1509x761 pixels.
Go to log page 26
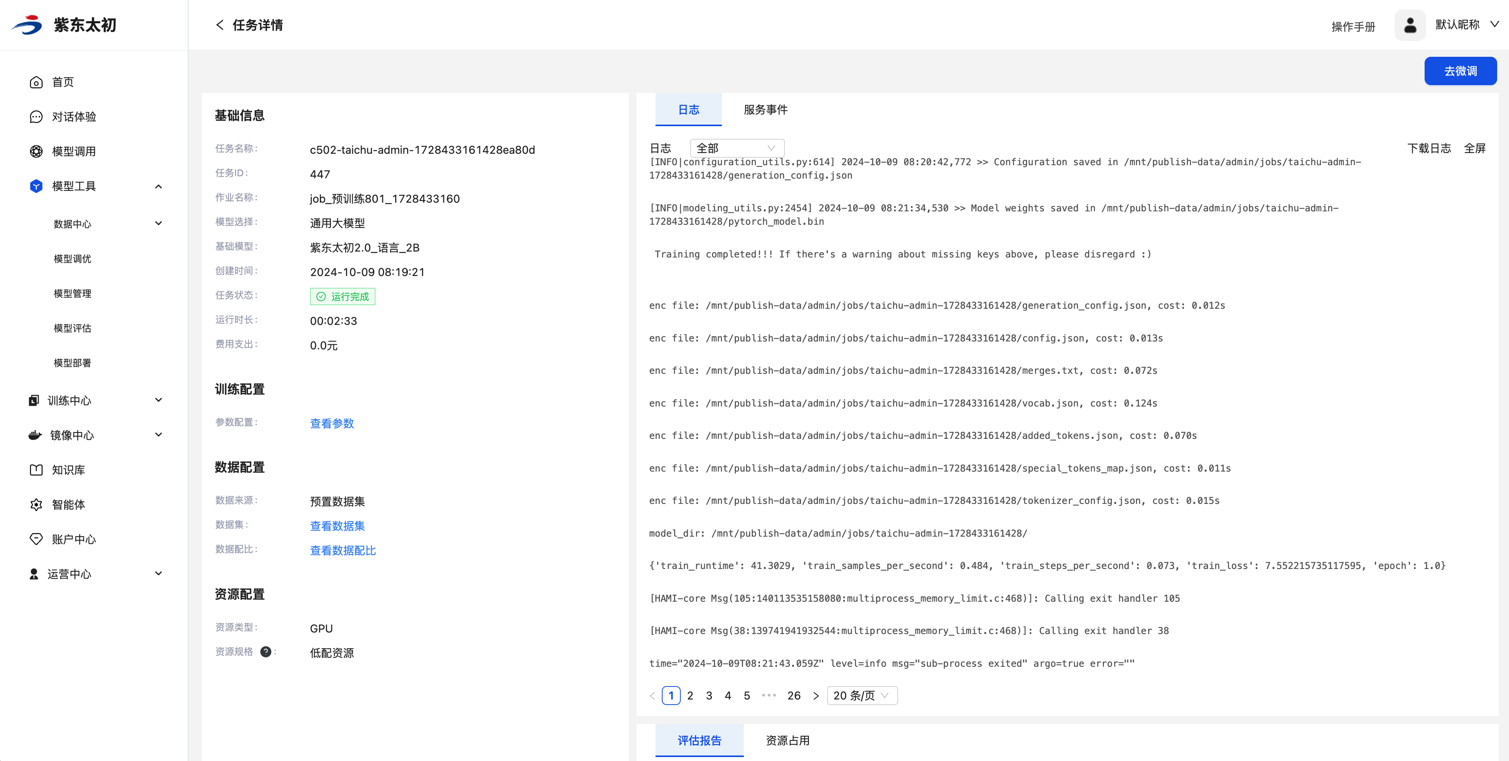point(793,696)
